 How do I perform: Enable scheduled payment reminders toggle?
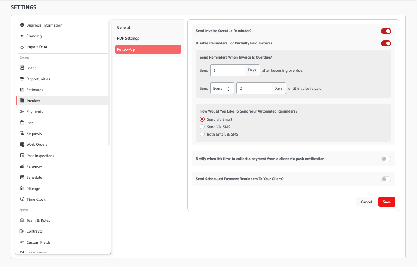coord(386,179)
